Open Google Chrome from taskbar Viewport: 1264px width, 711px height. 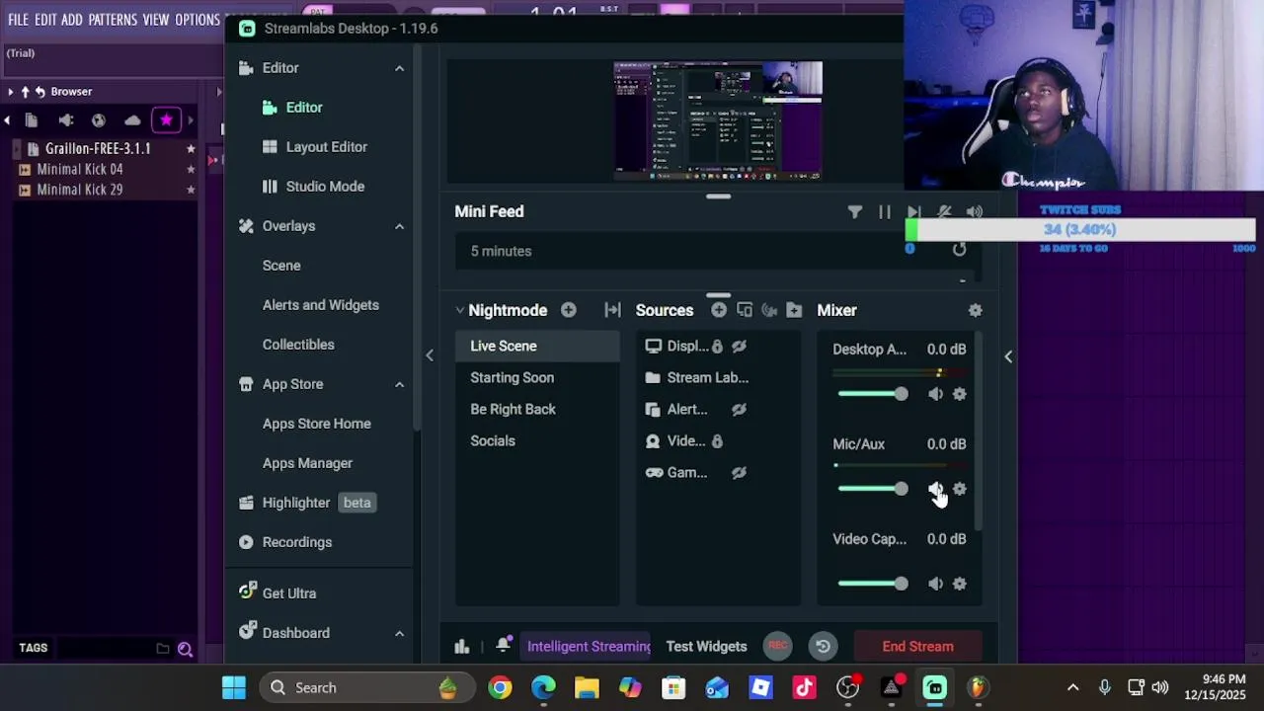tap(501, 687)
